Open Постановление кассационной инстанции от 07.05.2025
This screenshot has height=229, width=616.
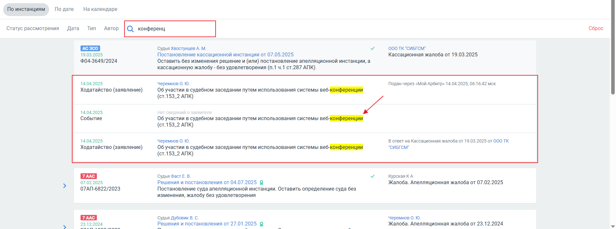pos(225,55)
